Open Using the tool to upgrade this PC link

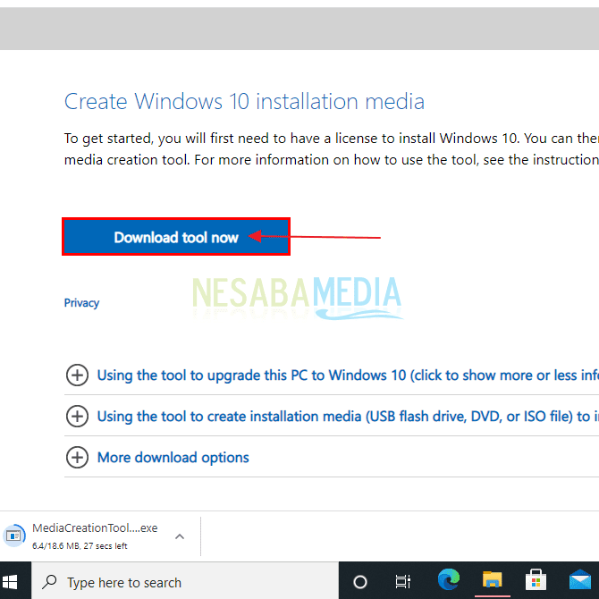pyautogui.click(x=348, y=375)
